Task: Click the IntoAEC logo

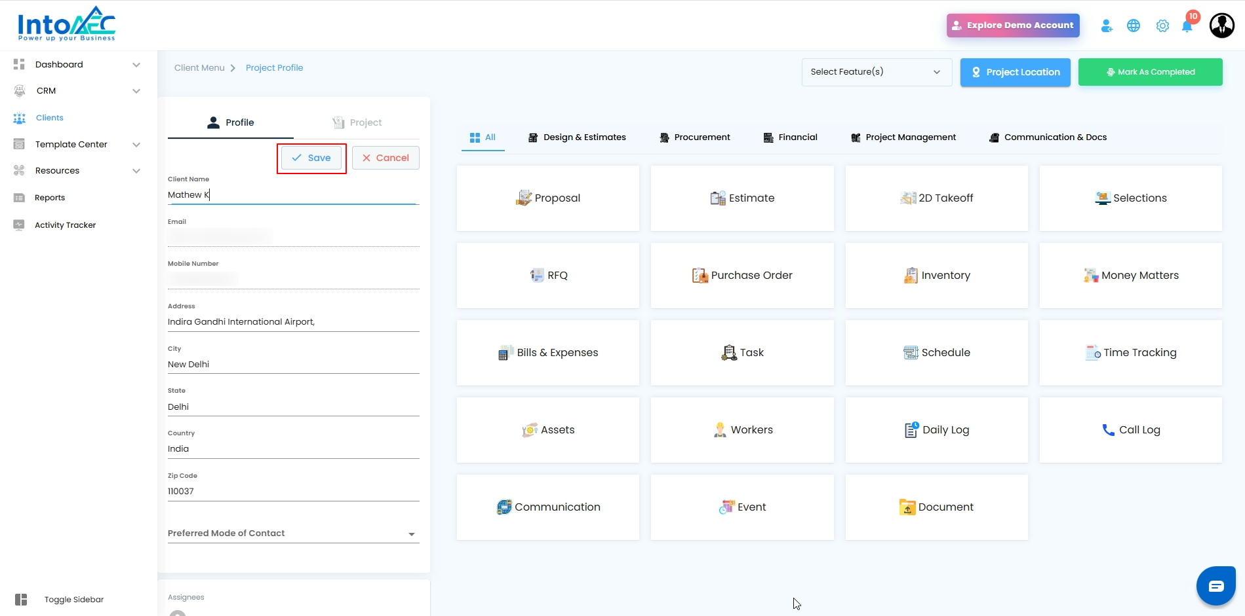Action: pos(67,24)
